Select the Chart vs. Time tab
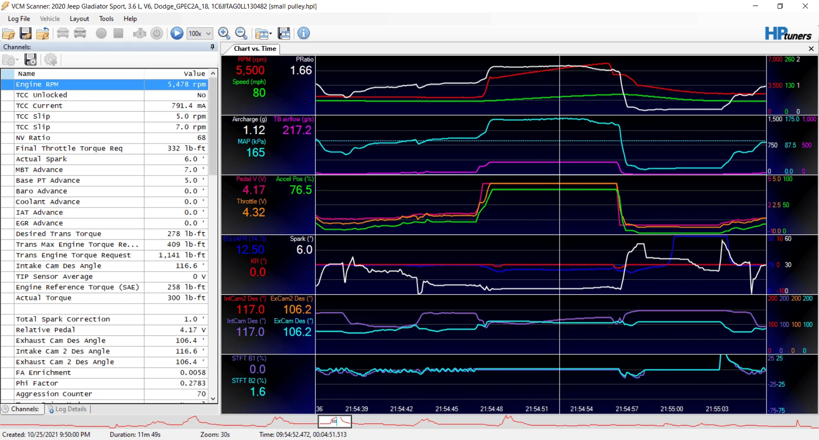This screenshot has height=440, width=819. [x=255, y=49]
